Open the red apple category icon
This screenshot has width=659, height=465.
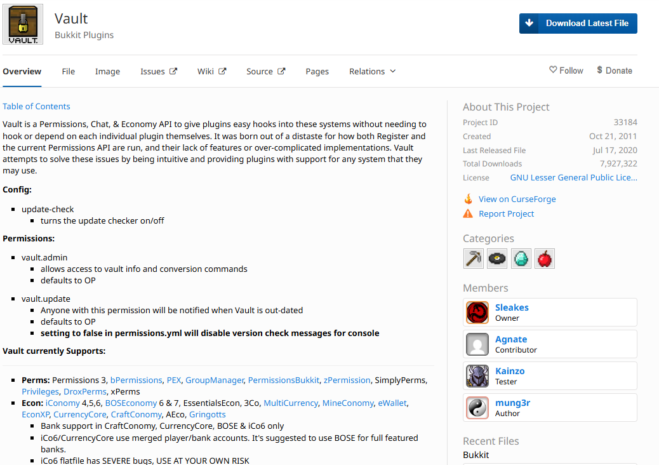(x=544, y=258)
